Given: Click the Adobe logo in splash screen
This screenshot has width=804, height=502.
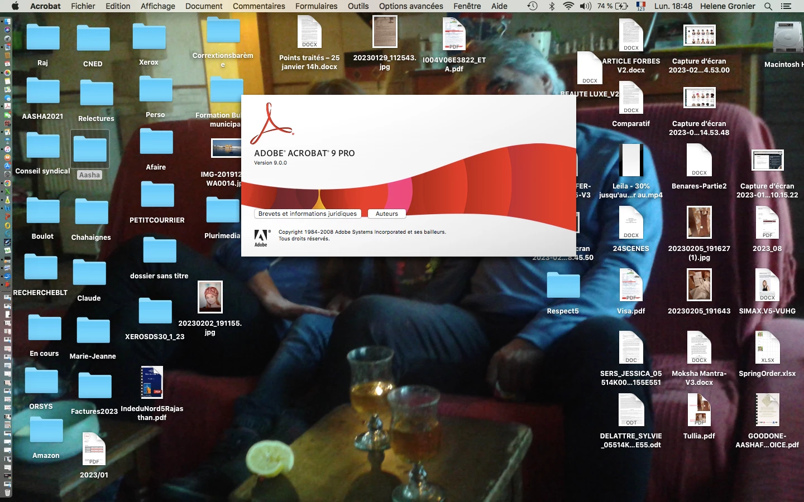Looking at the screenshot, I should tap(261, 238).
